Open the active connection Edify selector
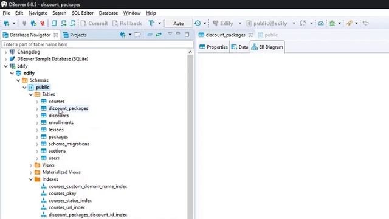Viewport: 389px width, 219px height. [x=227, y=23]
